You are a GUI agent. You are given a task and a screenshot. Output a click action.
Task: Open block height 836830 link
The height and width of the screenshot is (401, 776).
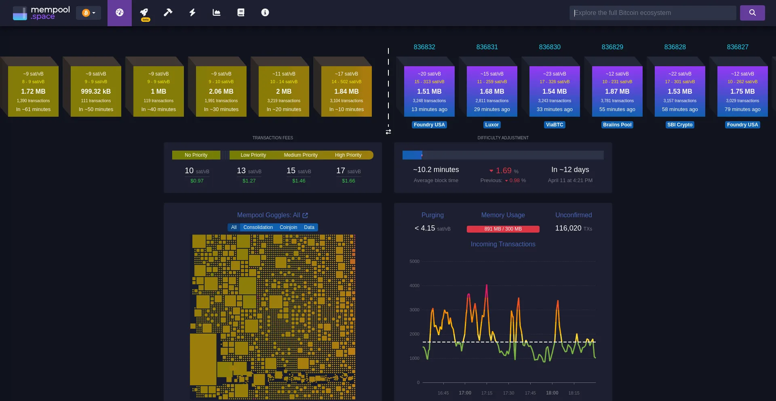coord(550,47)
